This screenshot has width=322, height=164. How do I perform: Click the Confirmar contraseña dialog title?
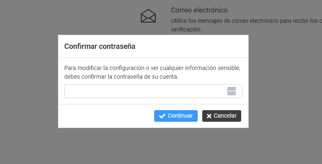click(100, 46)
